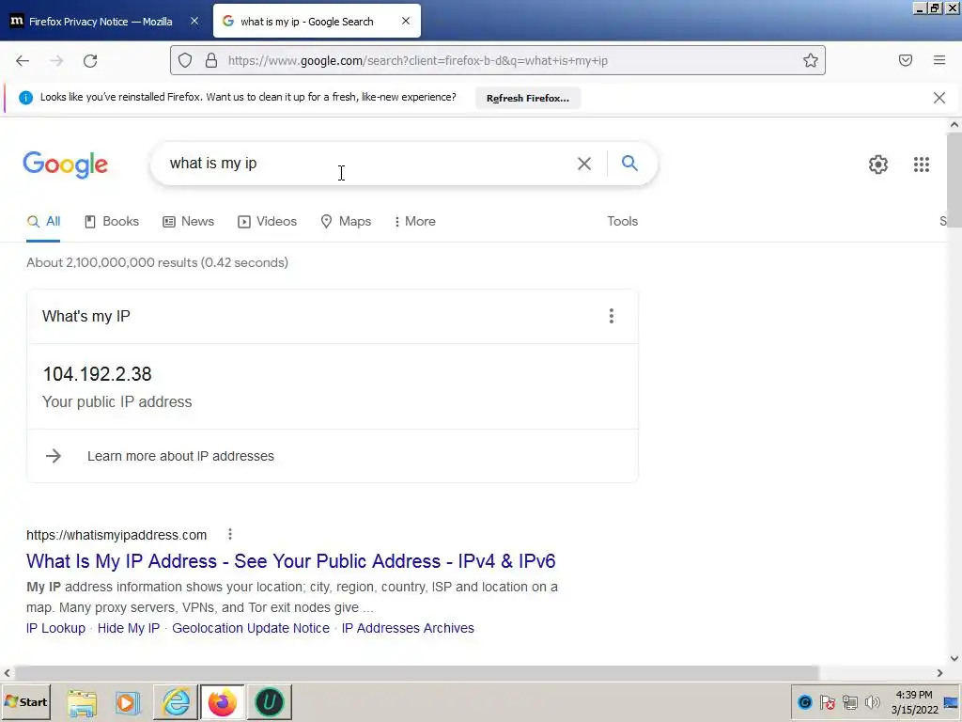Click the URL address bar

tap(498, 60)
